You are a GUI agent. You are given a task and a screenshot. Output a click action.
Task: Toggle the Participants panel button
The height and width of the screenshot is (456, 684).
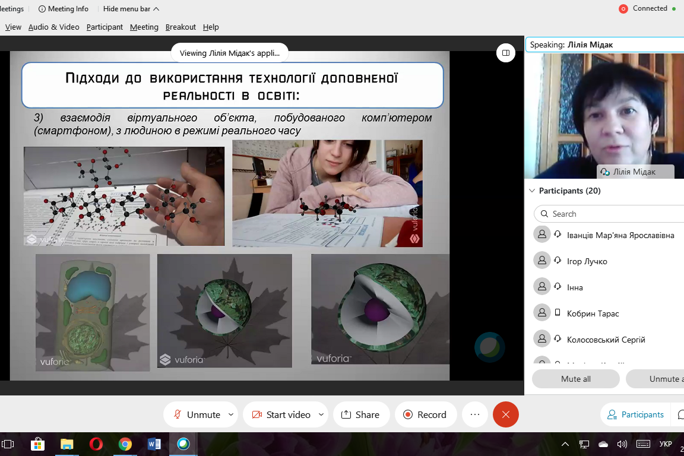pyautogui.click(x=635, y=414)
